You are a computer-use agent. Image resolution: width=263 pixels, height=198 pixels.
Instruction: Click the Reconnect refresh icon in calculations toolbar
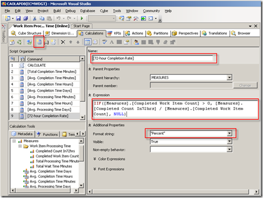[19, 42]
